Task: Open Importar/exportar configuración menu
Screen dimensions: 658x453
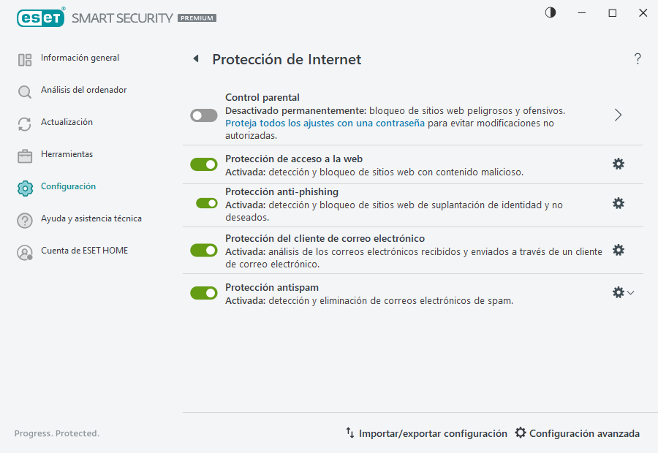Action: 426,433
